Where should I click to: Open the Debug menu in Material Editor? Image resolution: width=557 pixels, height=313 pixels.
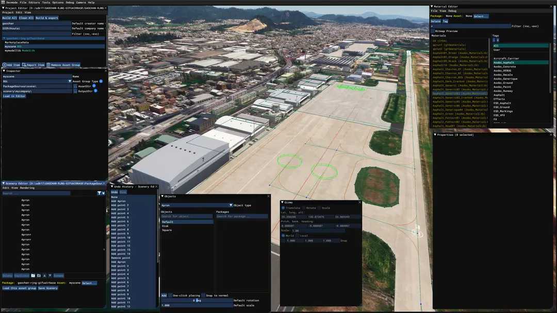452,11
